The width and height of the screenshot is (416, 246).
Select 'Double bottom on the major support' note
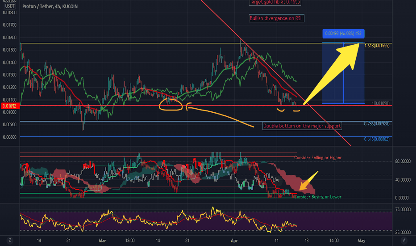(302, 126)
